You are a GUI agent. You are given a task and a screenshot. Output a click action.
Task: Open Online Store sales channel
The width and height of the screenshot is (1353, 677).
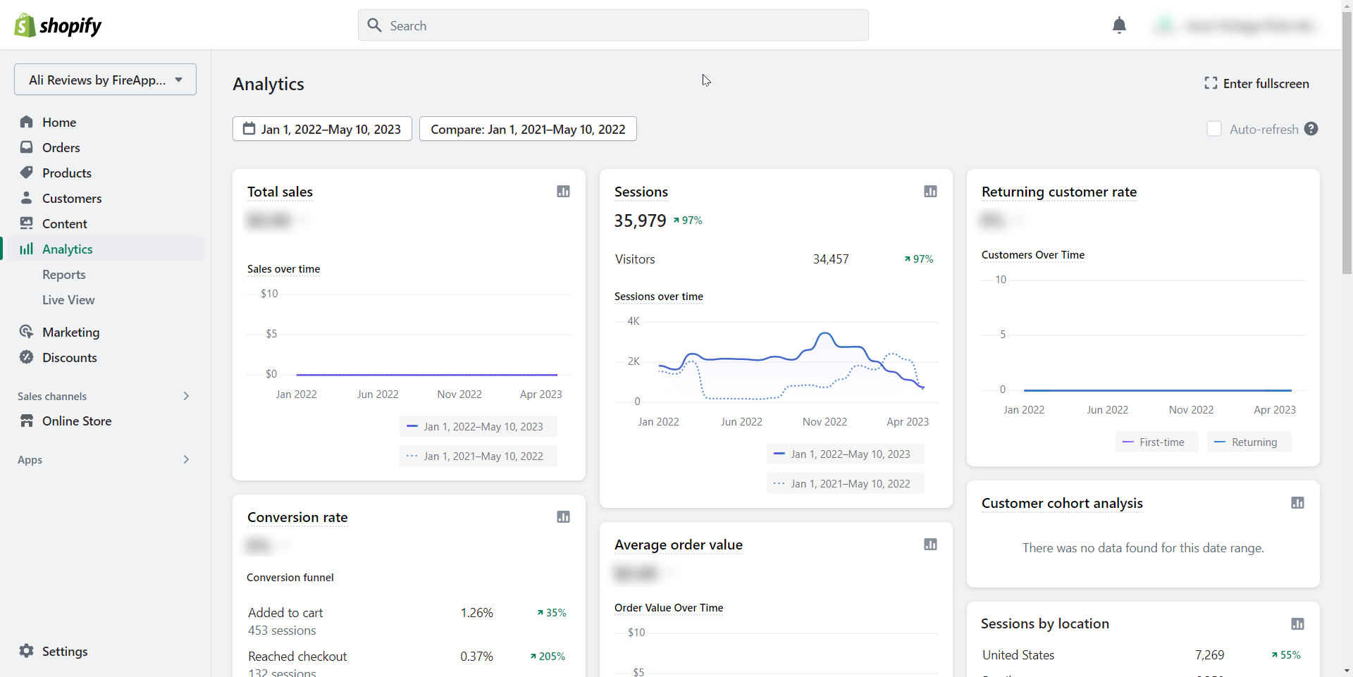click(x=77, y=421)
